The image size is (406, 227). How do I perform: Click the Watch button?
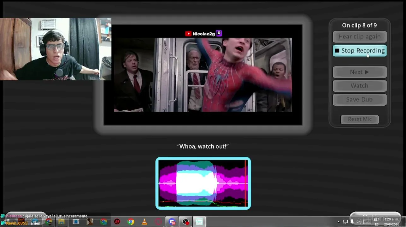(x=360, y=86)
